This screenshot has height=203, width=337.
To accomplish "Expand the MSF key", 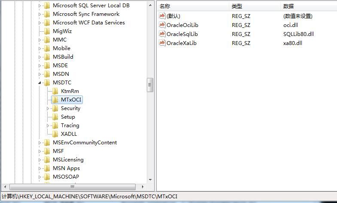I will pos(39,151).
